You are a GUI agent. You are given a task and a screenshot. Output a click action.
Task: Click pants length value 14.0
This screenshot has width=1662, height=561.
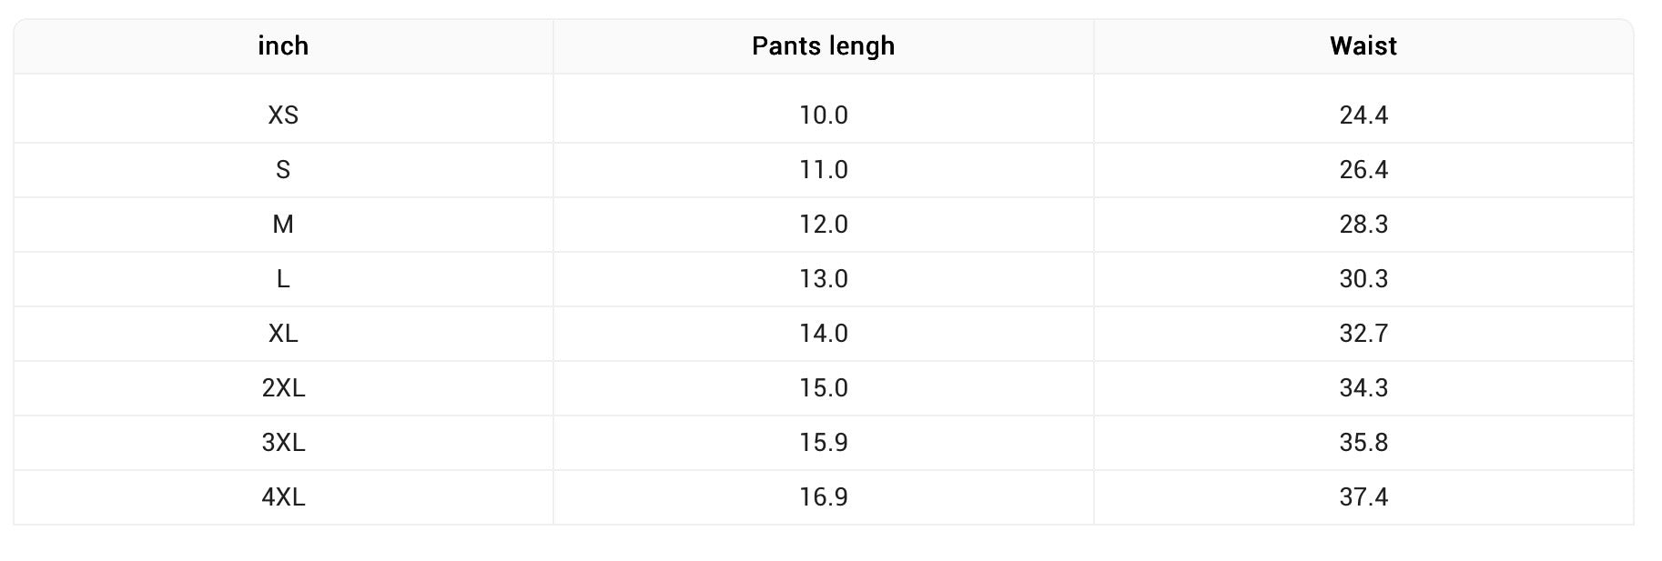click(823, 334)
